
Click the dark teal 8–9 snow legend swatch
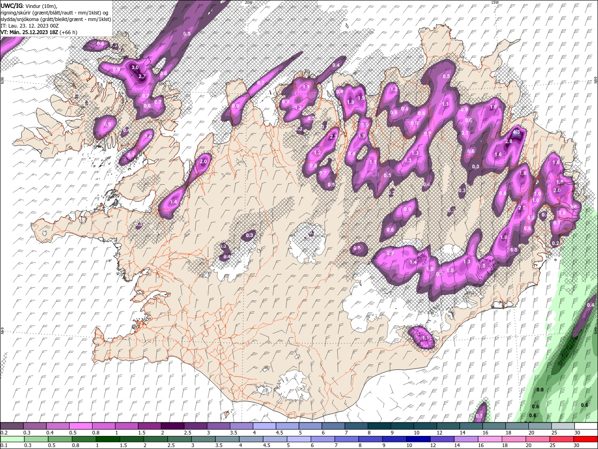[379, 426]
